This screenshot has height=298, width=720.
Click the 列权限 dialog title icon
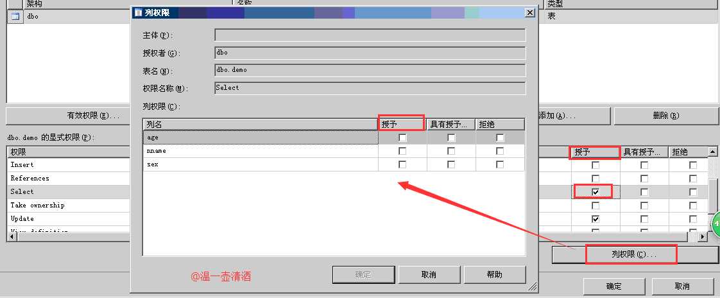[x=138, y=13]
